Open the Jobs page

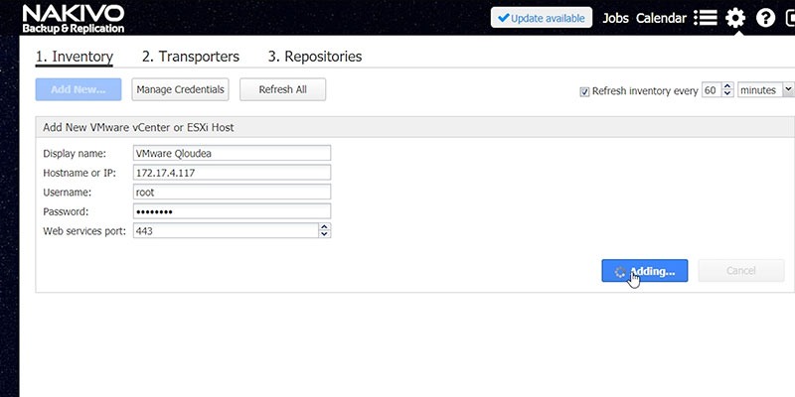615,18
